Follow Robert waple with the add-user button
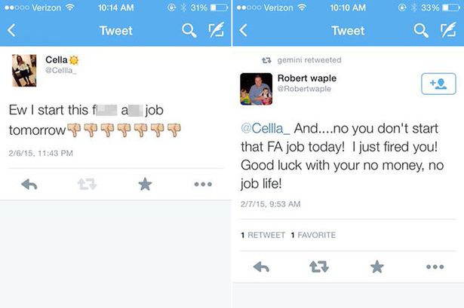Image resolution: width=464 pixels, height=308 pixels. point(438,85)
